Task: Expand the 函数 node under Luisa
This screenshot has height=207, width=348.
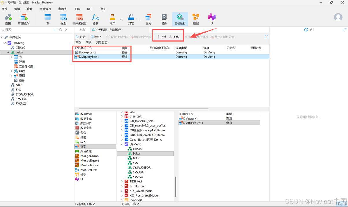Action: pos(11,71)
